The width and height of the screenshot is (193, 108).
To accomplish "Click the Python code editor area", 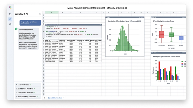I will coord(73,31).
